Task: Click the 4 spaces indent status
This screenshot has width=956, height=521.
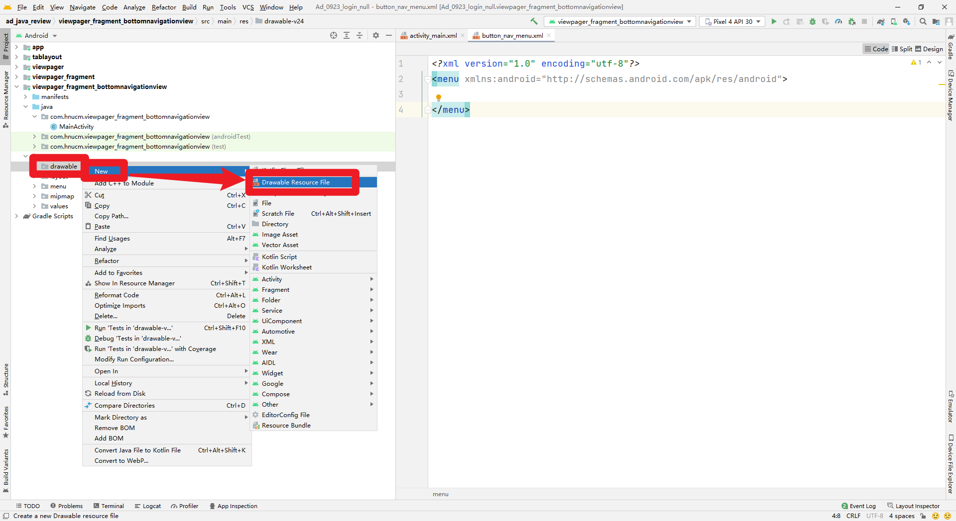Action: coord(902,516)
